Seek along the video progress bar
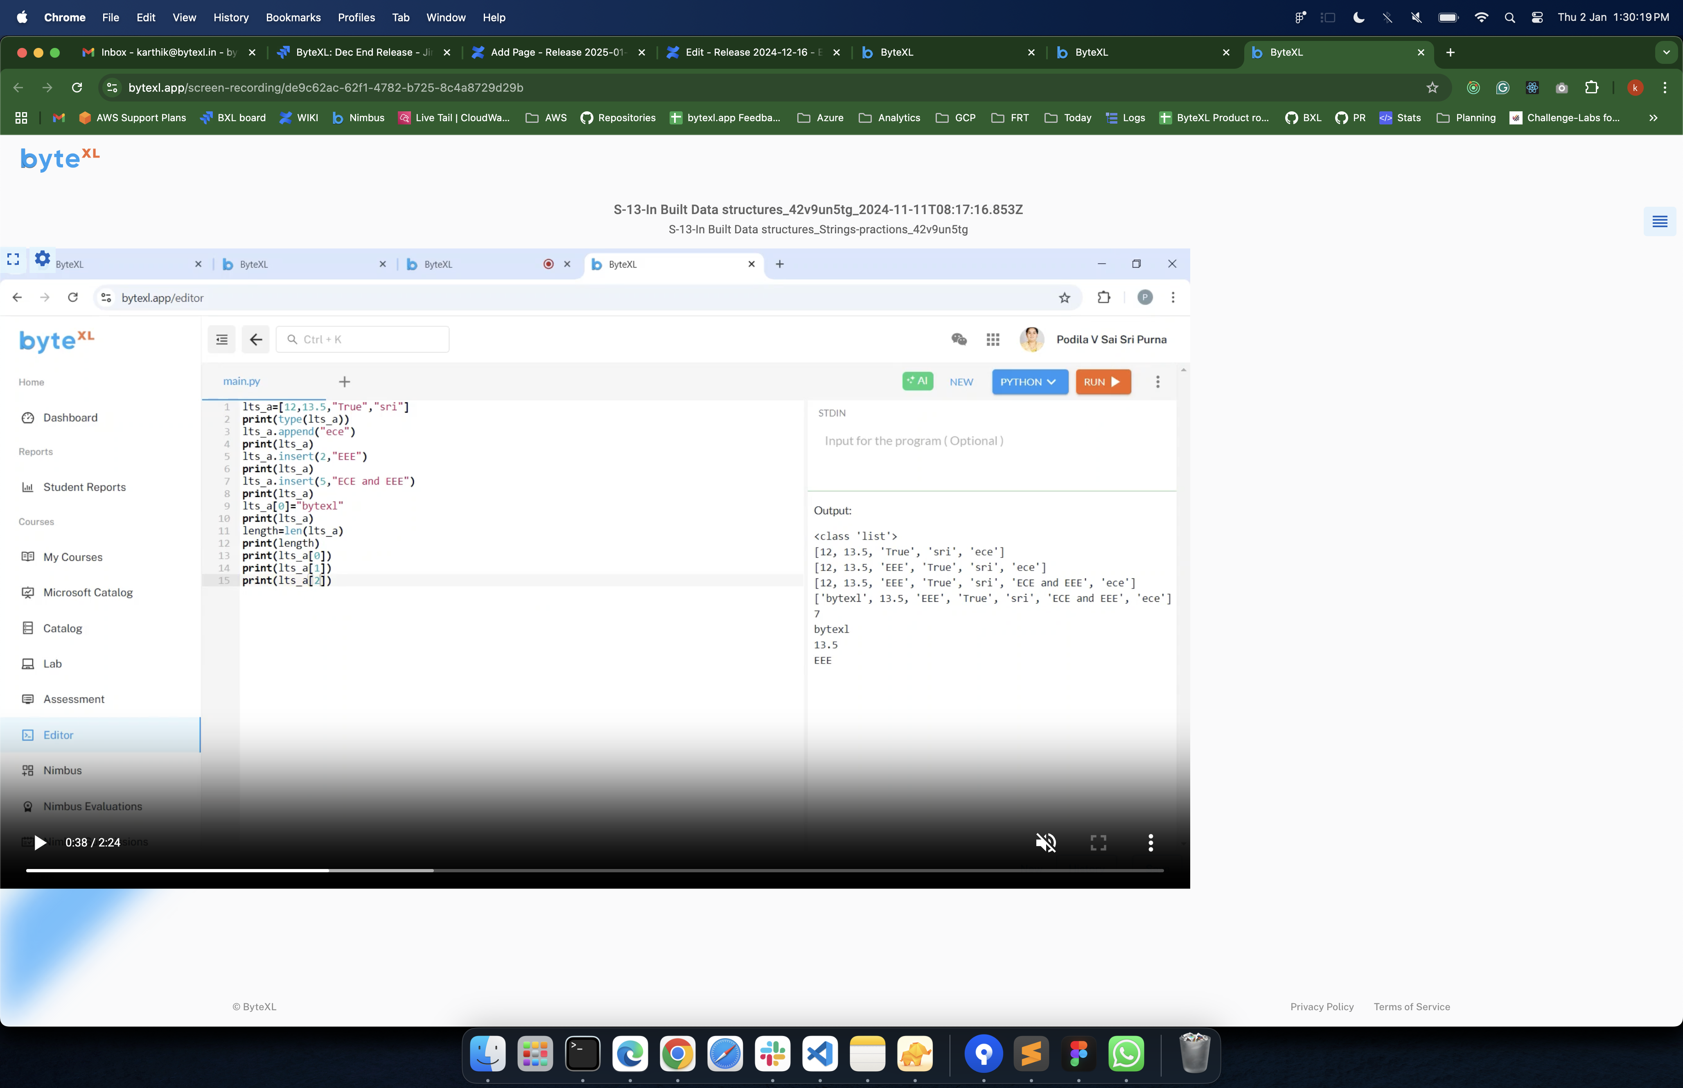 (595, 870)
